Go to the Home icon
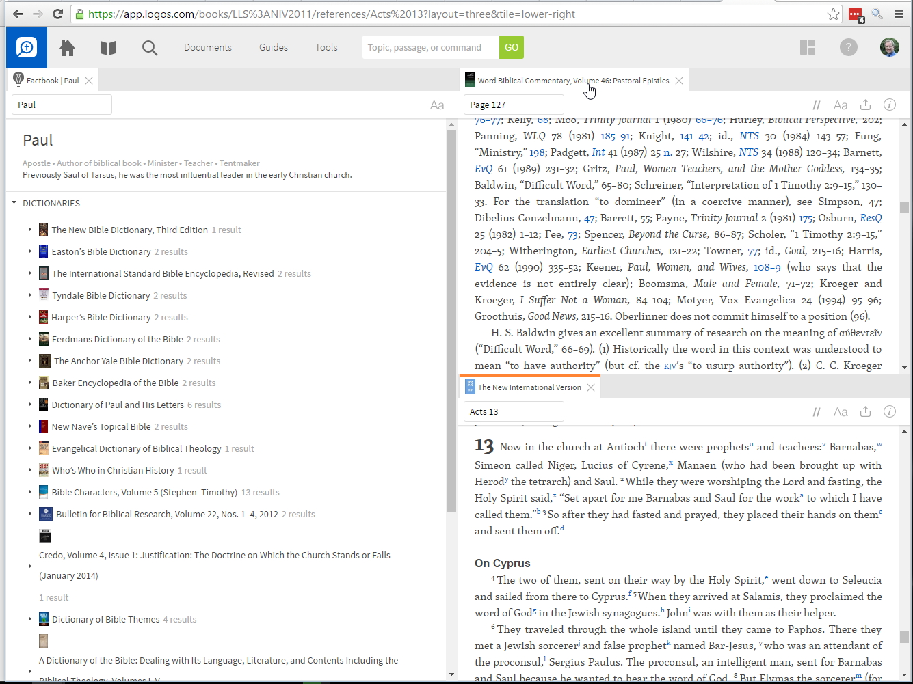913x684 pixels. (x=67, y=47)
